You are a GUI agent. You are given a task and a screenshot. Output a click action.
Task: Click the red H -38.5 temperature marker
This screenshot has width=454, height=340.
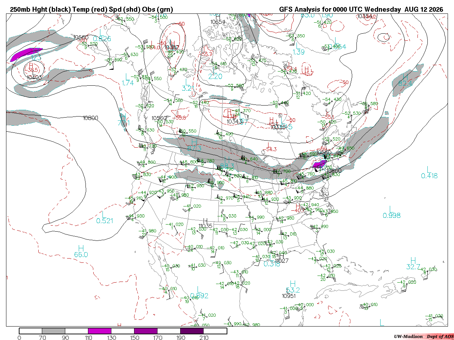click(31, 67)
